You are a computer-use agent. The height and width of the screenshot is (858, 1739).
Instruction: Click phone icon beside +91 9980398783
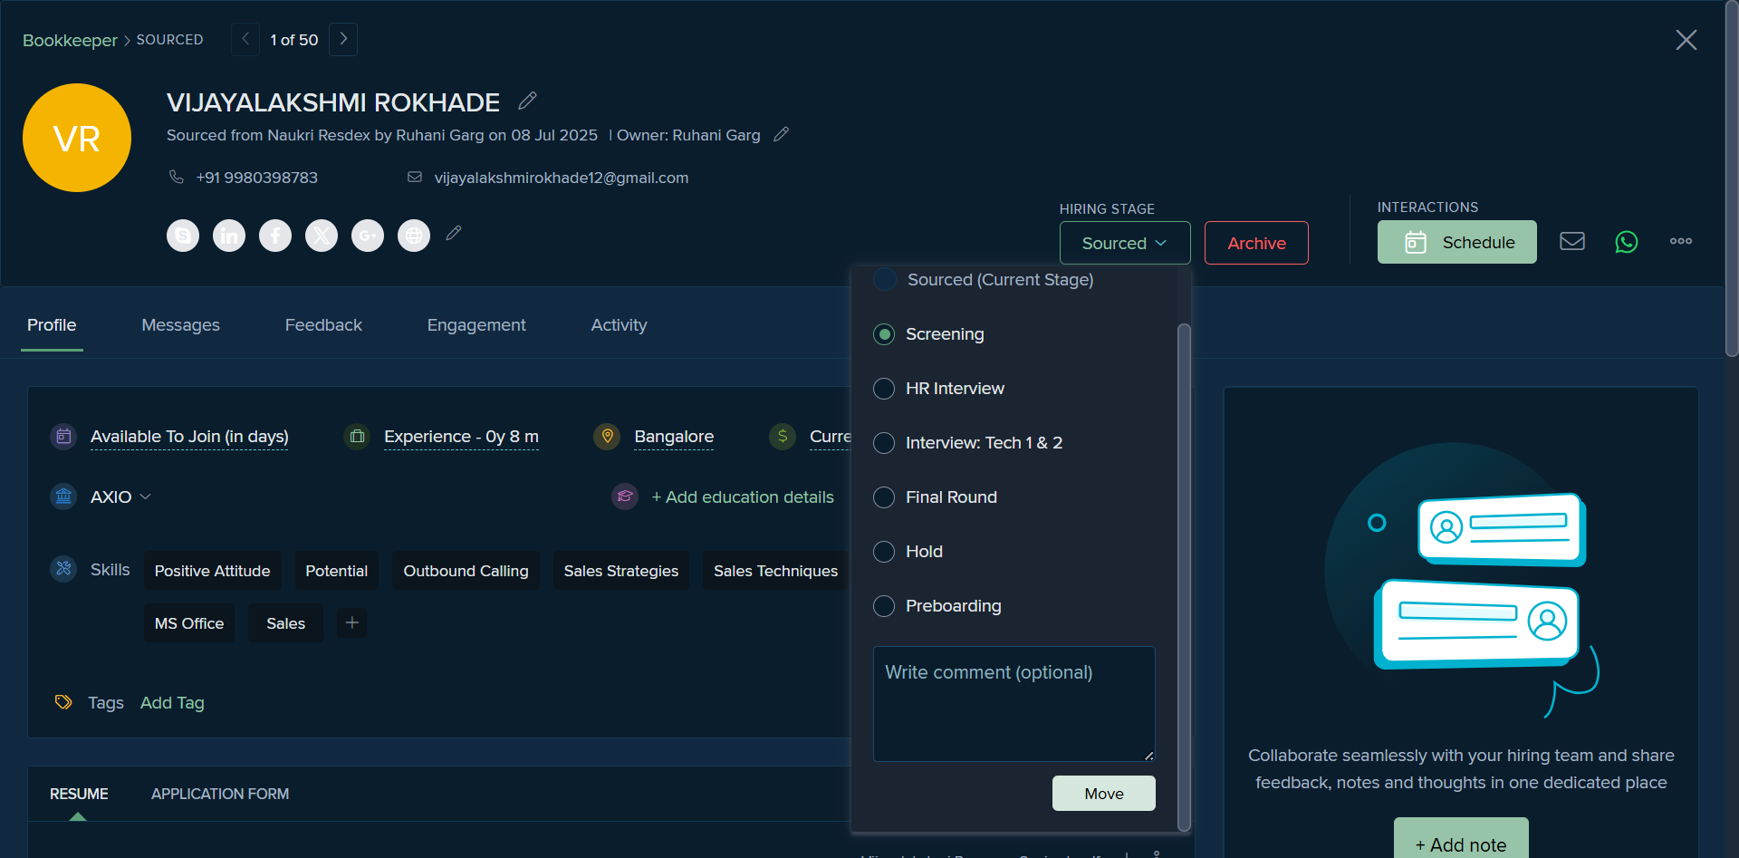(177, 177)
